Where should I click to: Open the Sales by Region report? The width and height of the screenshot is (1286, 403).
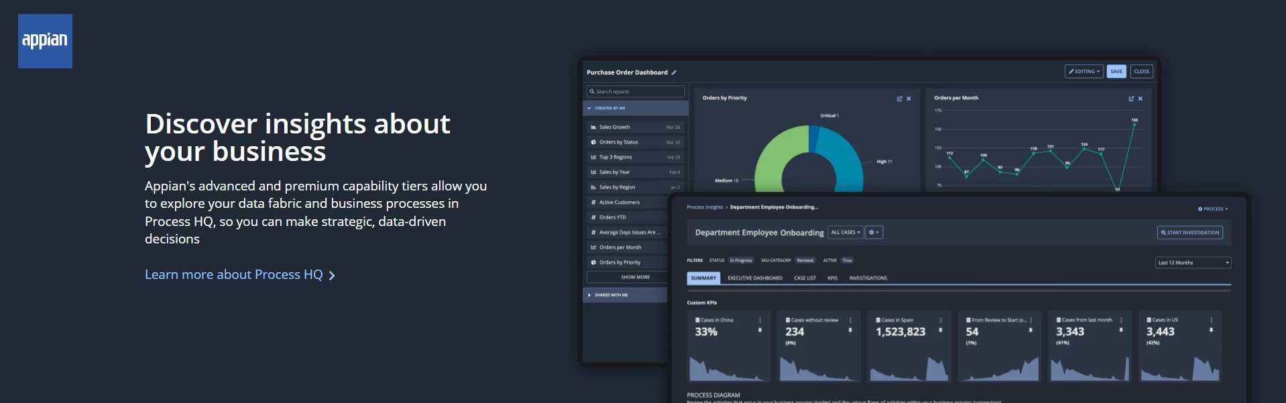point(635,187)
